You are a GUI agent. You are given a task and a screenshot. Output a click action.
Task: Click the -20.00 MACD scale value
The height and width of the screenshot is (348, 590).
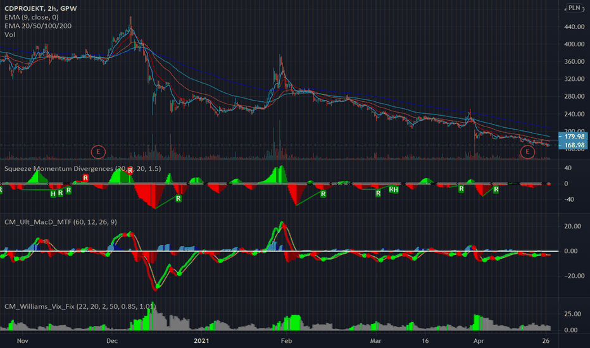click(575, 276)
